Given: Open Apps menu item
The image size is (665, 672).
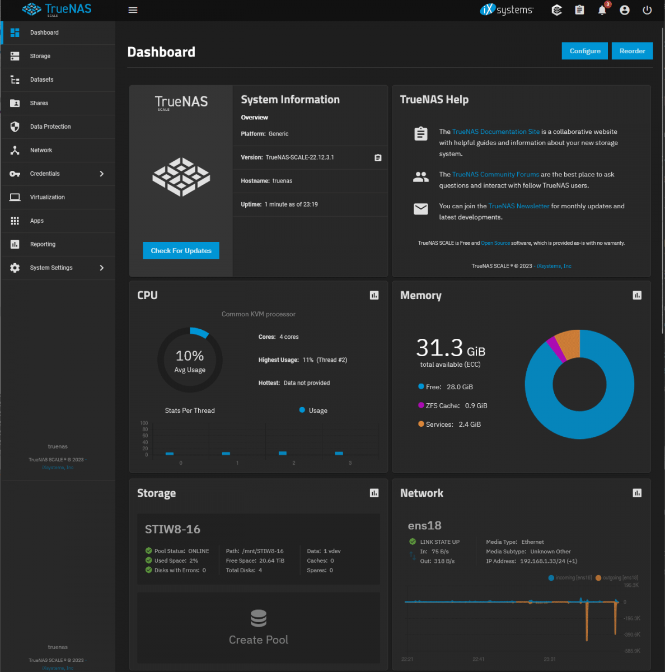Looking at the screenshot, I should tap(58, 221).
